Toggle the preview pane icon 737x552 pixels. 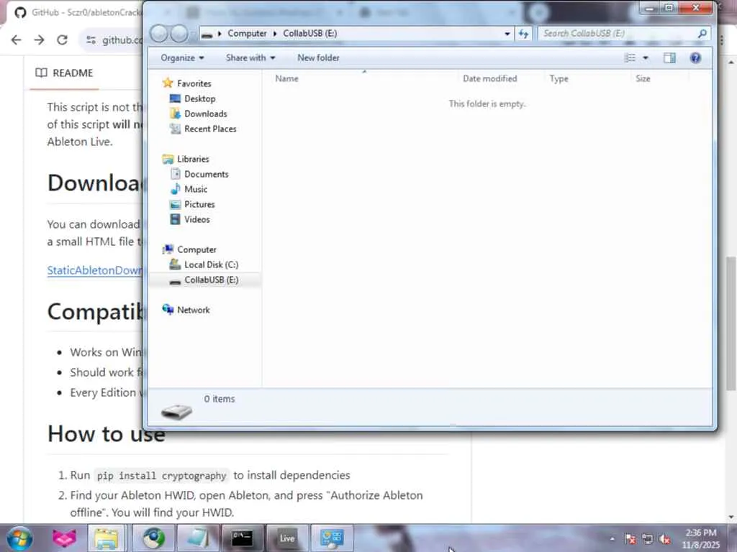pos(669,57)
